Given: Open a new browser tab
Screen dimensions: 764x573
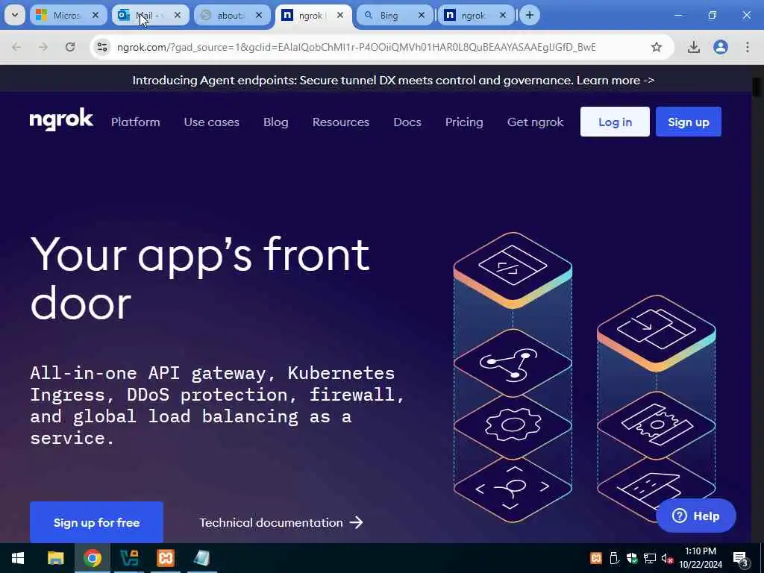Looking at the screenshot, I should 530,15.
